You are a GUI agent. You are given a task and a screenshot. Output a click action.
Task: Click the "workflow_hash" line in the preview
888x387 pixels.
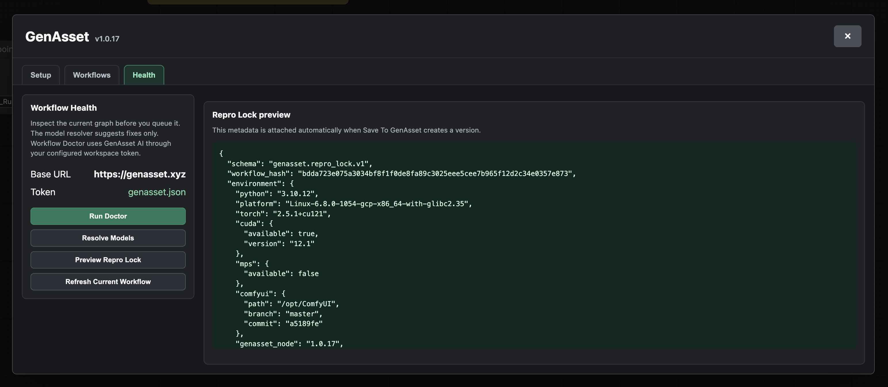pyautogui.click(x=402, y=173)
